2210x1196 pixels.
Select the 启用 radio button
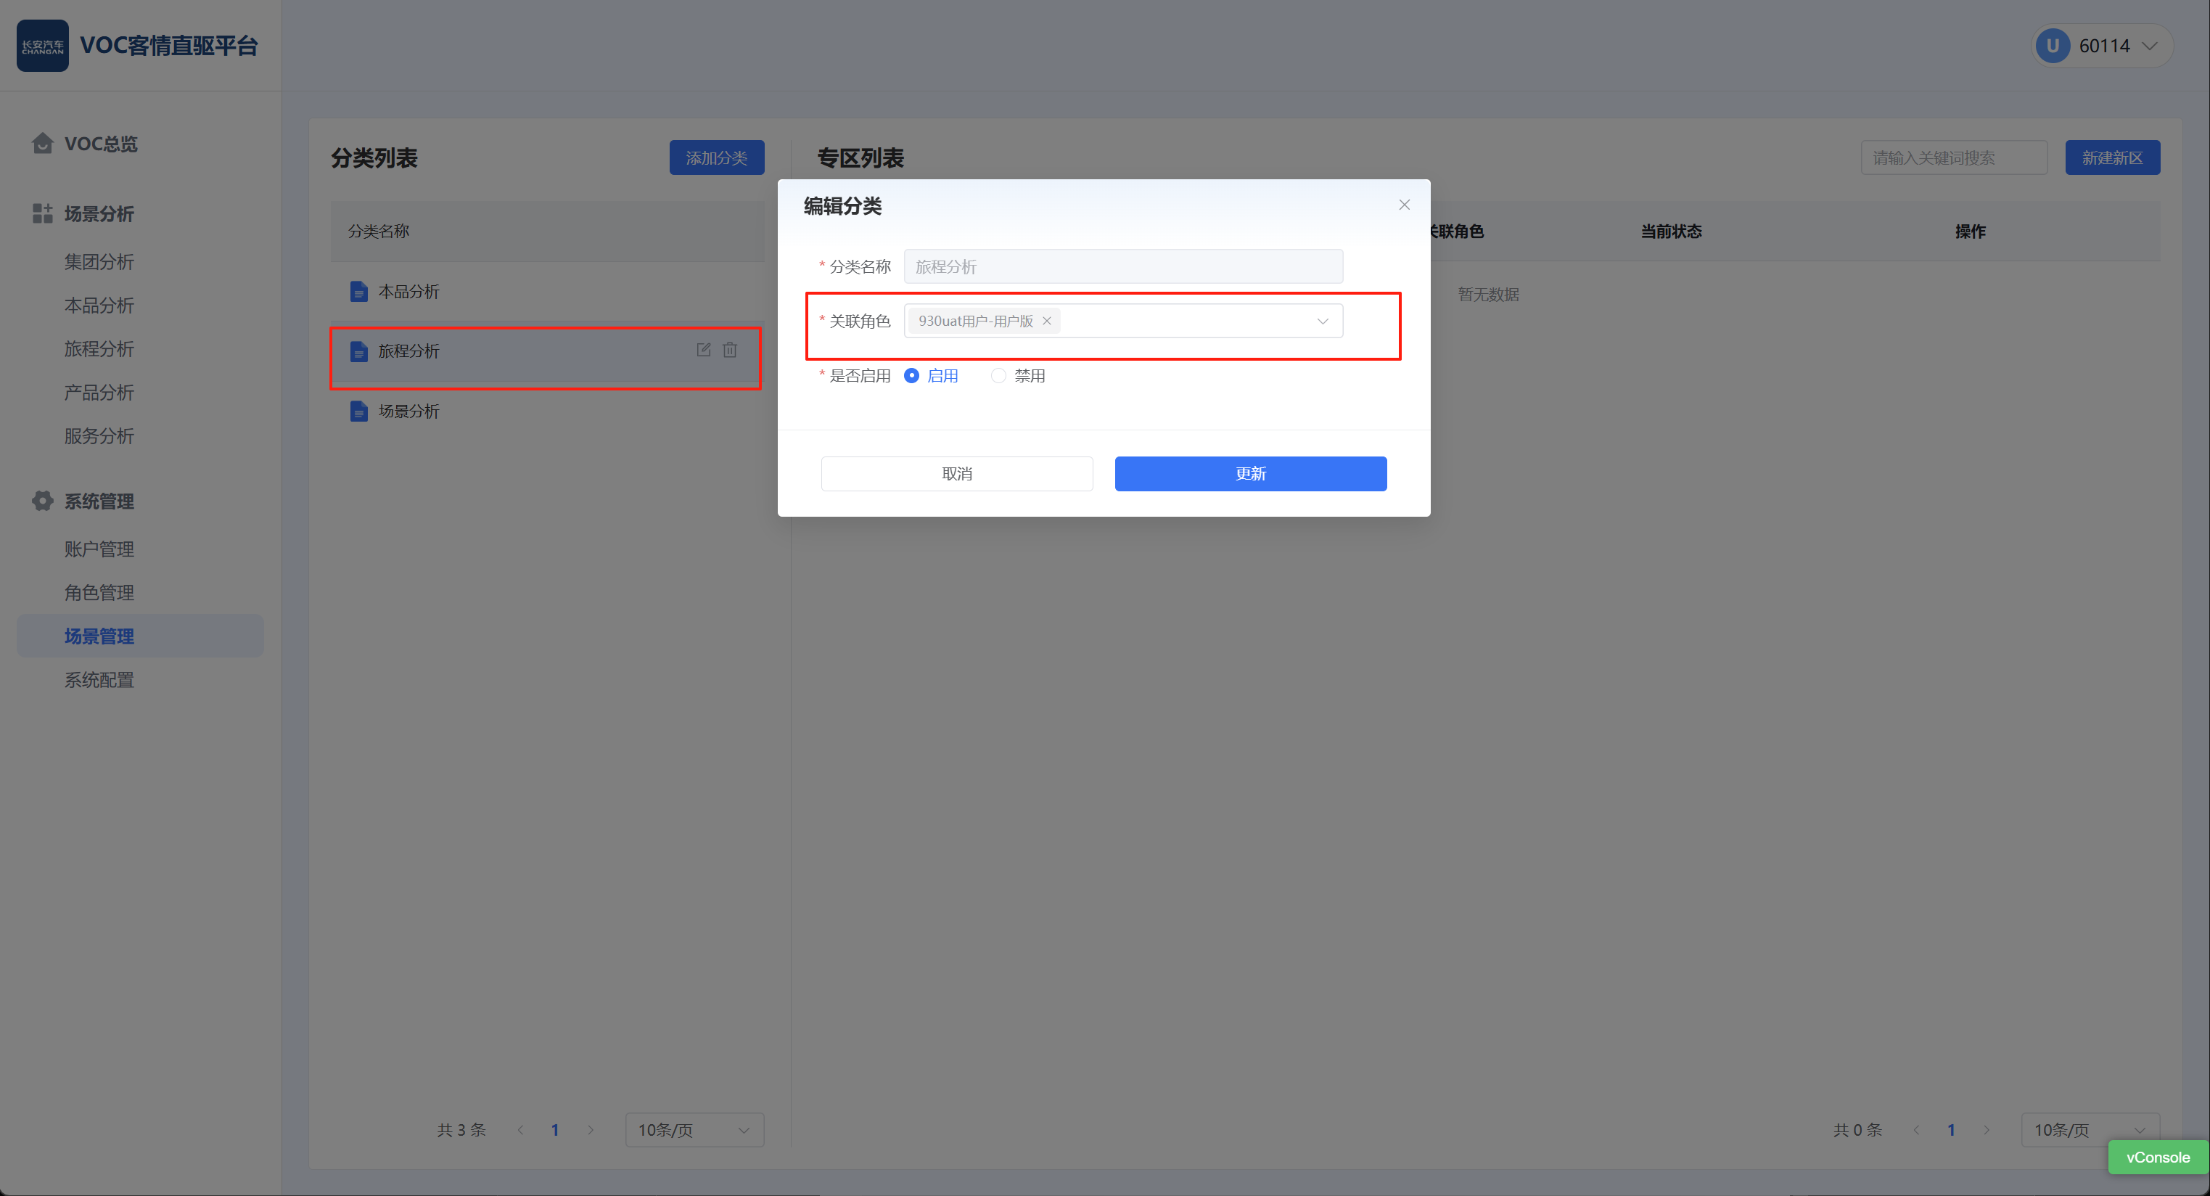(x=912, y=376)
